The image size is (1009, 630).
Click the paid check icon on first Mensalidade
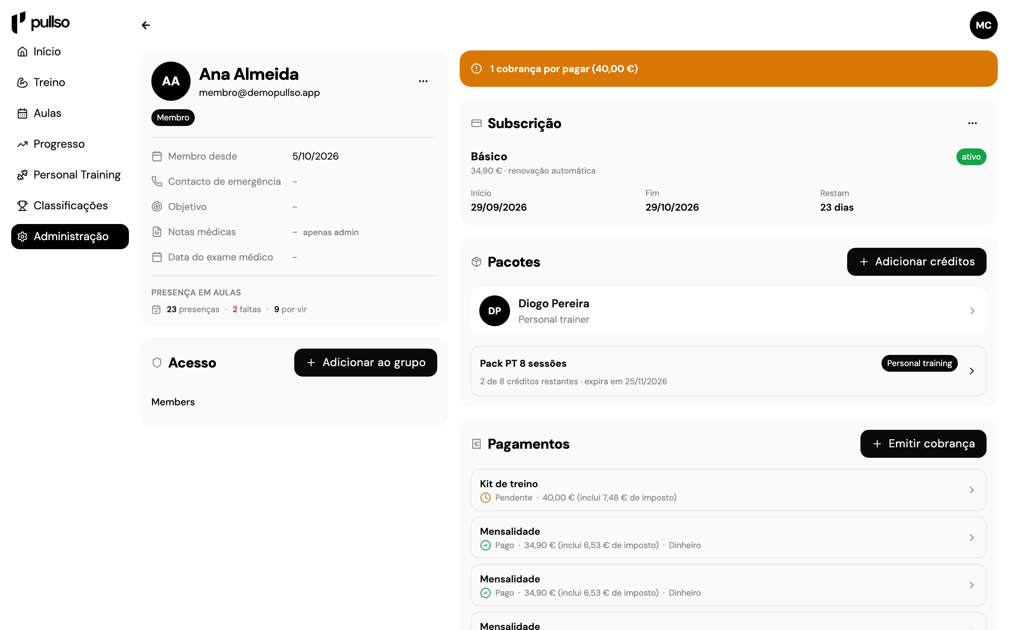pos(485,545)
